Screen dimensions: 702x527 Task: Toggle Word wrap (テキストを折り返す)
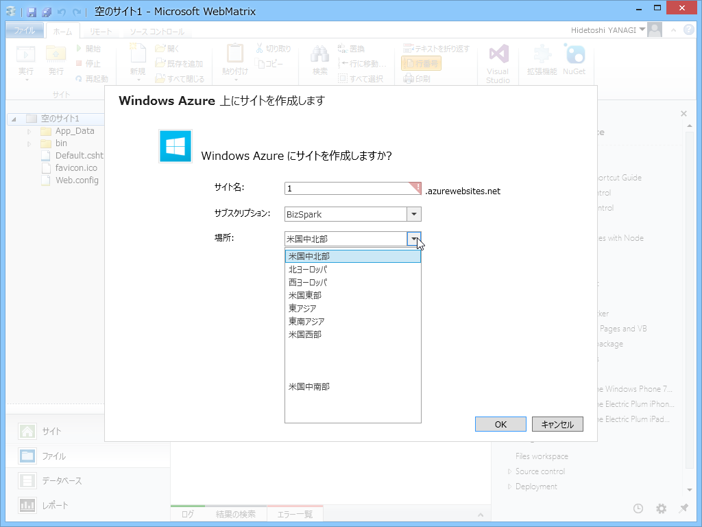pyautogui.click(x=437, y=49)
